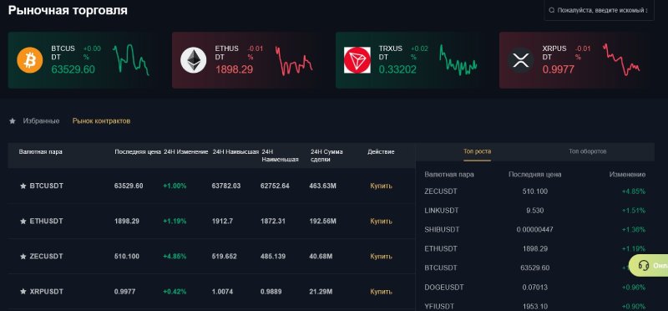Click the TRON logo icon
This screenshot has height=311, width=668.
[357, 60]
